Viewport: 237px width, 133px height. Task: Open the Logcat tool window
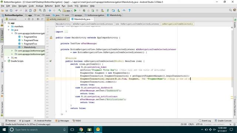click(25, 121)
